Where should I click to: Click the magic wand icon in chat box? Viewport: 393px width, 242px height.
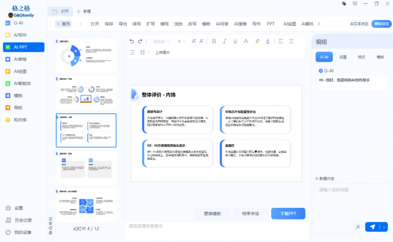pos(357,227)
